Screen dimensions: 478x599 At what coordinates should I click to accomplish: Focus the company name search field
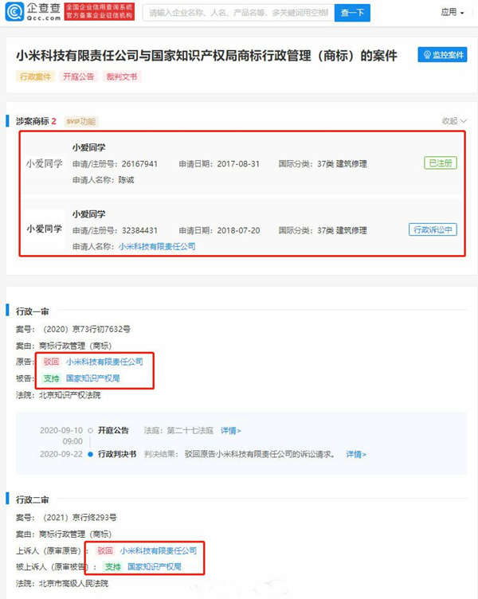click(x=239, y=13)
